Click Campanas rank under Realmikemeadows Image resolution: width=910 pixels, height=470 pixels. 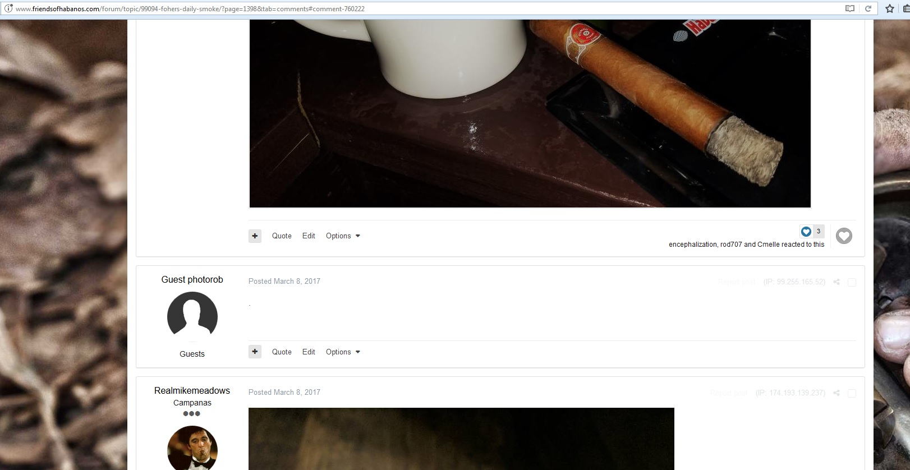[x=192, y=403]
